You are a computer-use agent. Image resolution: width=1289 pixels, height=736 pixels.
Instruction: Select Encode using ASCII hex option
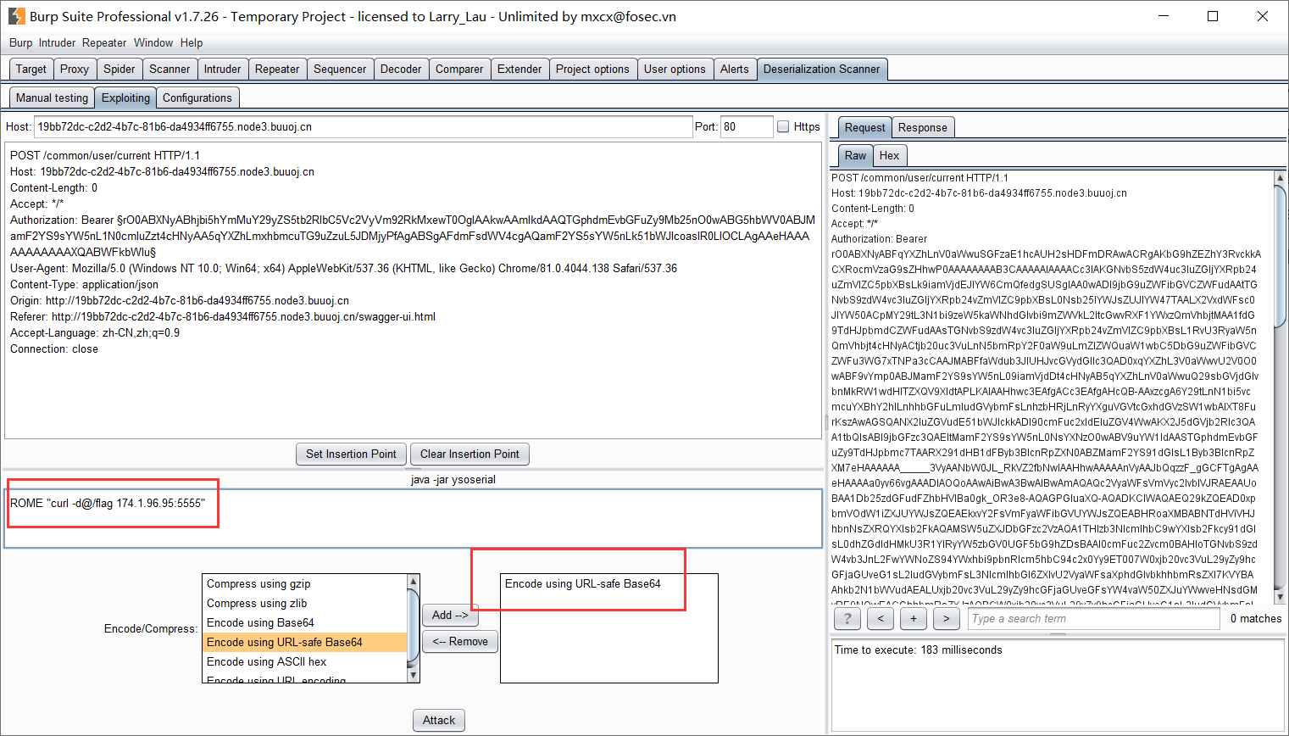point(305,661)
